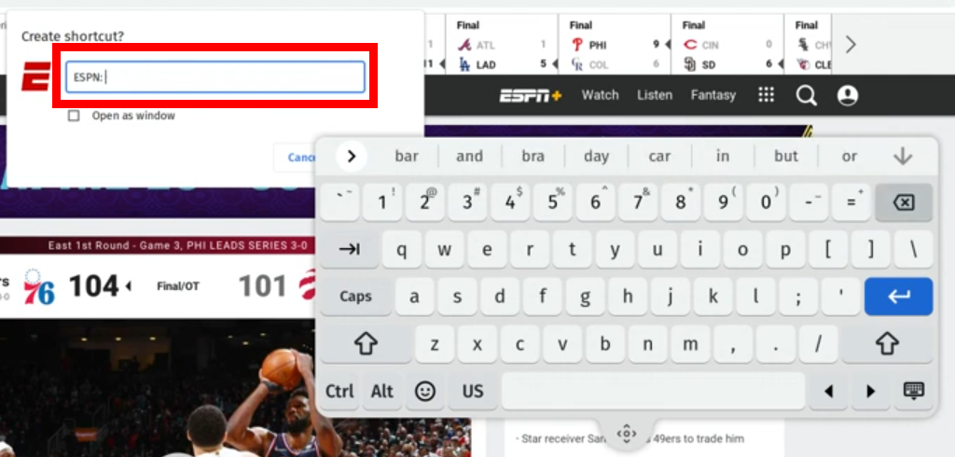Viewport: 955px width, 457px height.
Task: Open the Fantasy menu item
Action: click(x=713, y=95)
